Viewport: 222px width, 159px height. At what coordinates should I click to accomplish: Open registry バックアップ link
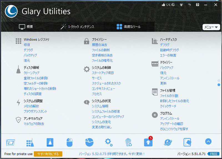[x=30, y=55]
